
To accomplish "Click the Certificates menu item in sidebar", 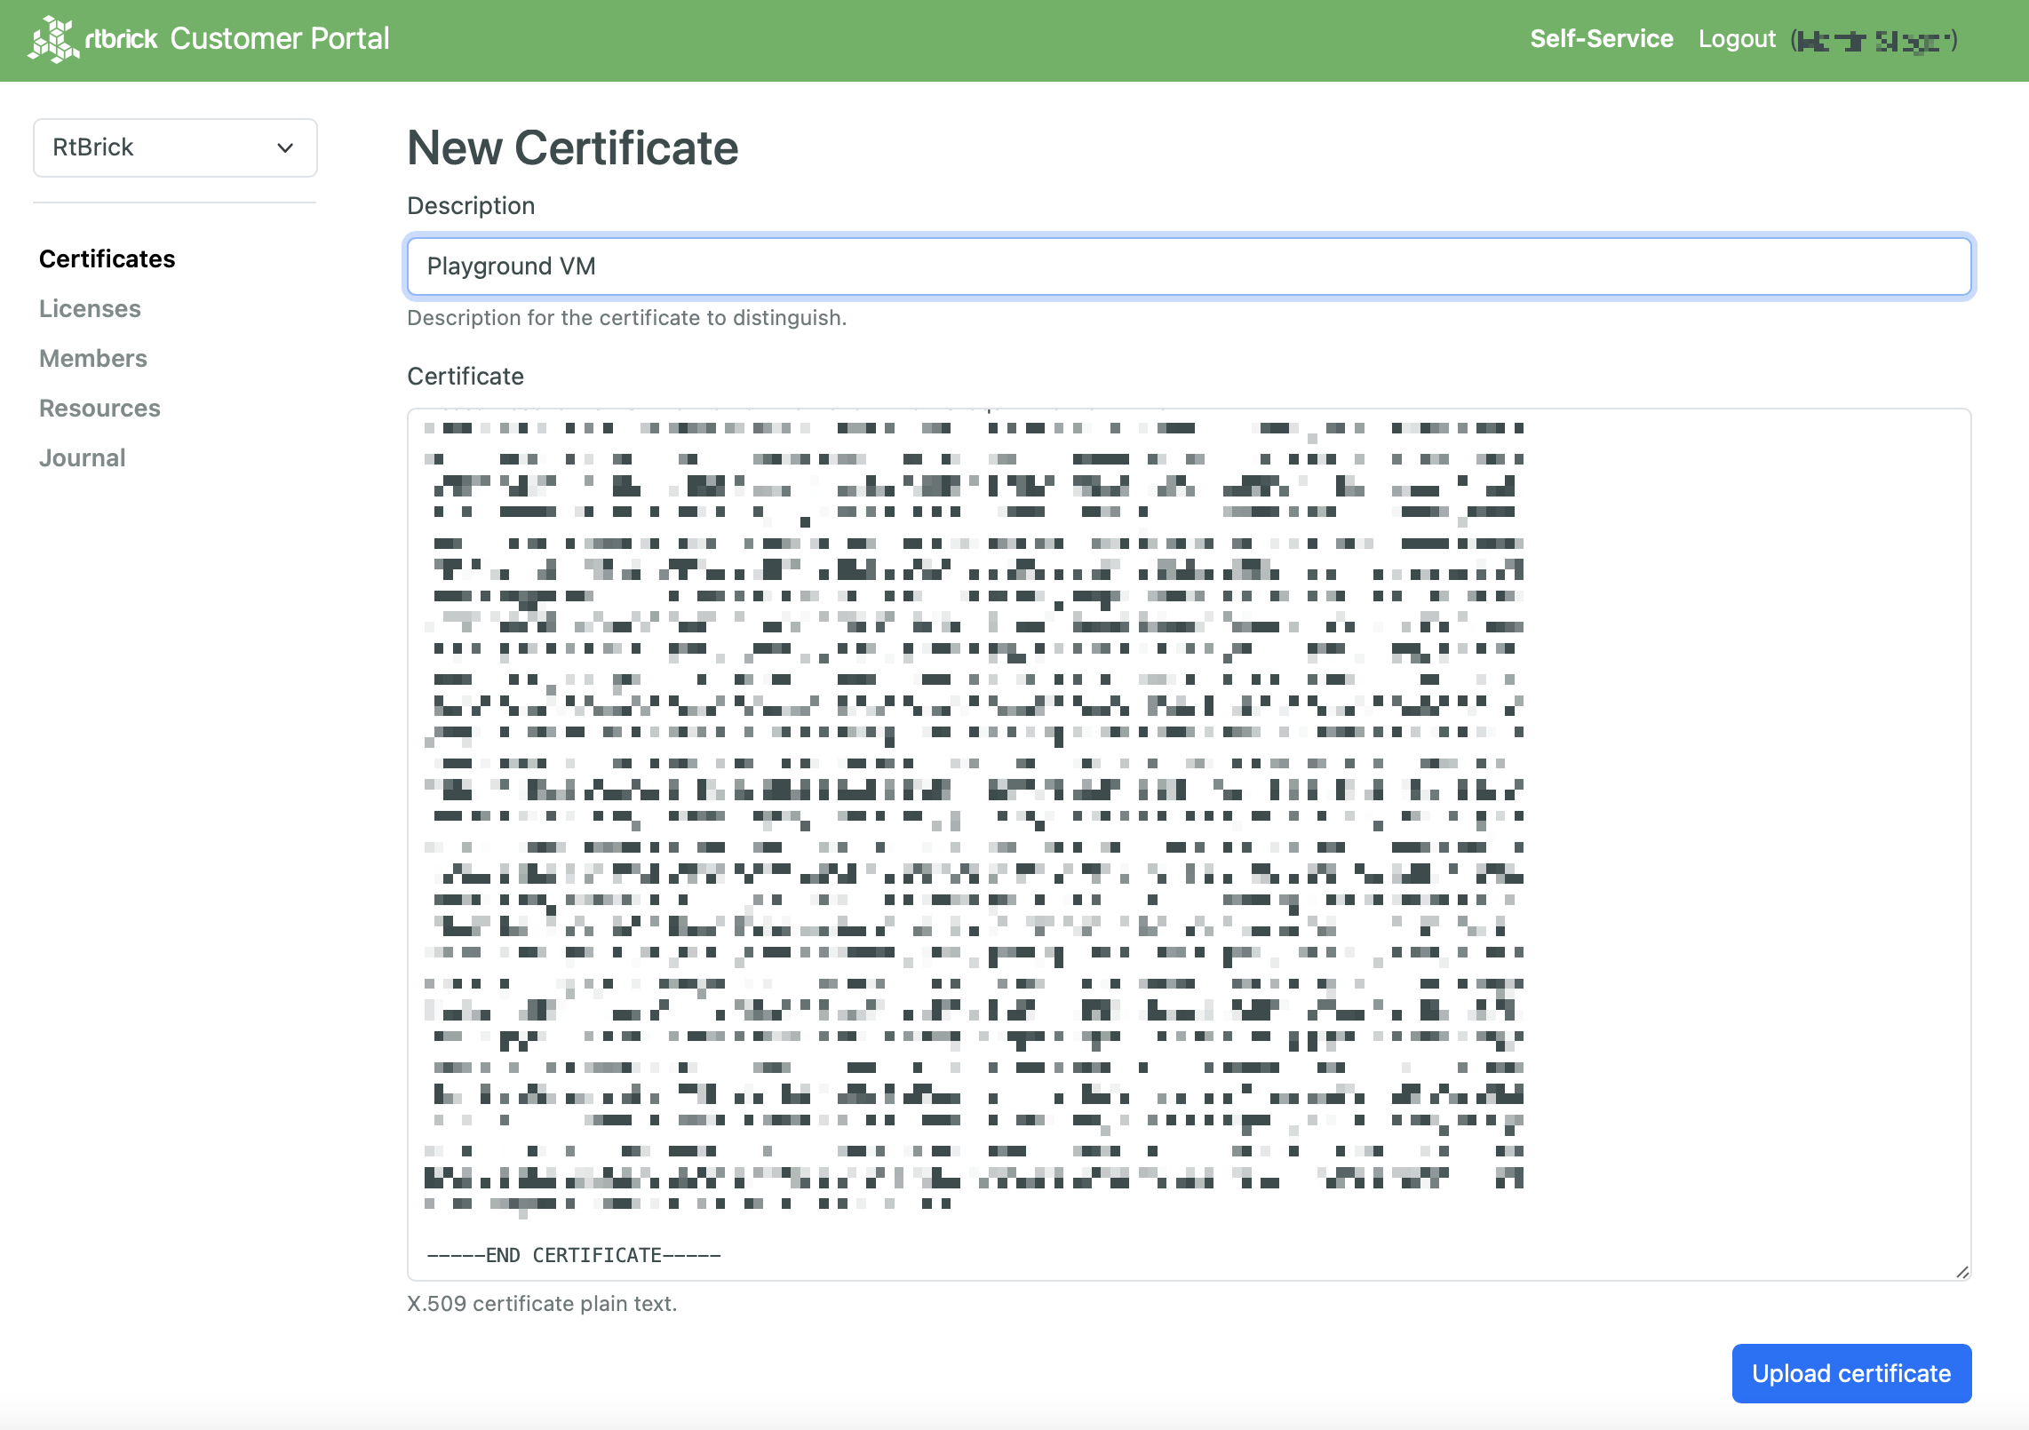I will (x=107, y=258).
